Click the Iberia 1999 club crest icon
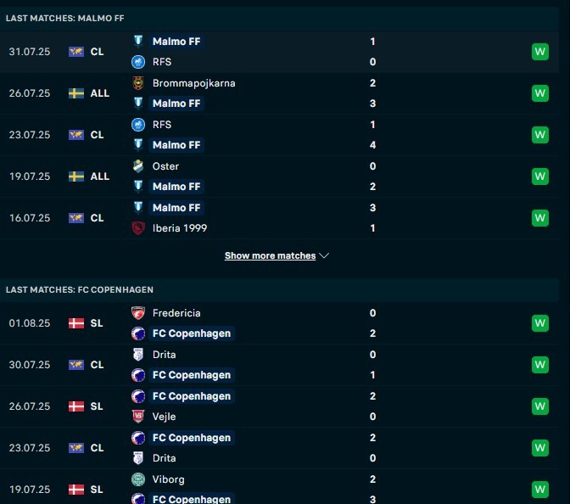 [x=138, y=228]
